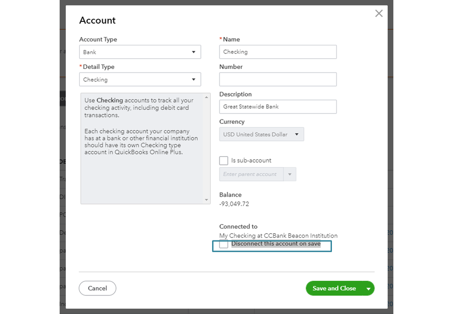Click the Save and Close button
453x314 pixels.
334,288
